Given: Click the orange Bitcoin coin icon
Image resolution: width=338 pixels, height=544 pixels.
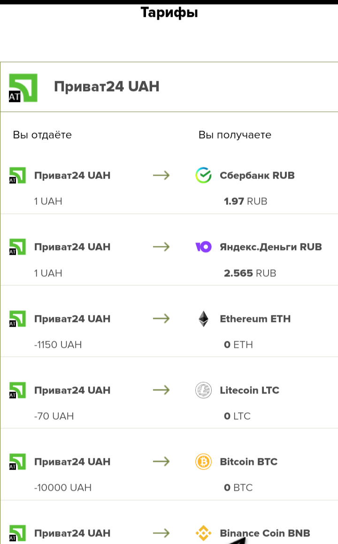Looking at the screenshot, I should click(203, 462).
